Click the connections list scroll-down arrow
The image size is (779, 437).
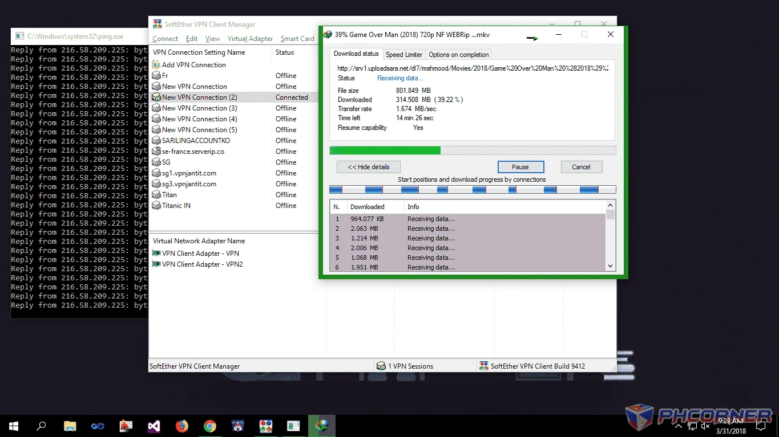(610, 266)
